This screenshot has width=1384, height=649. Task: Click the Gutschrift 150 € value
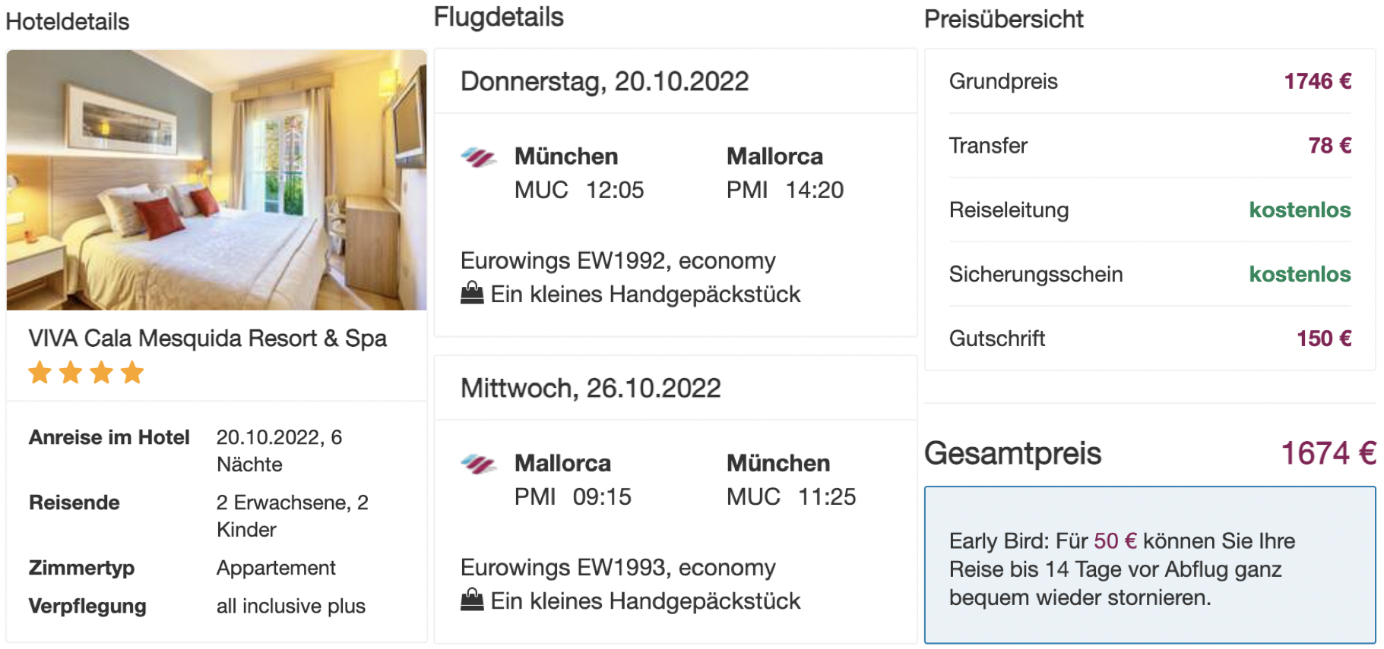[x=1324, y=339]
